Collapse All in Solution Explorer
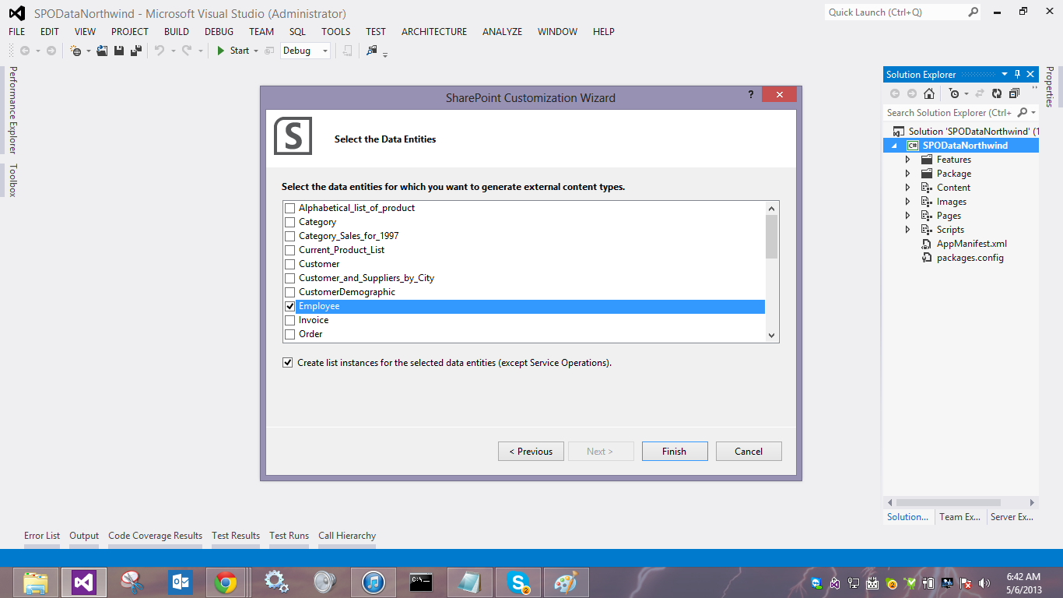 pyautogui.click(x=1014, y=93)
